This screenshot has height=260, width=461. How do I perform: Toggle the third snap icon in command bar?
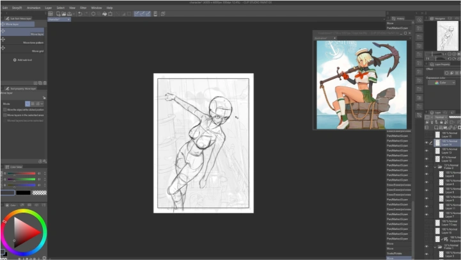click(x=148, y=14)
